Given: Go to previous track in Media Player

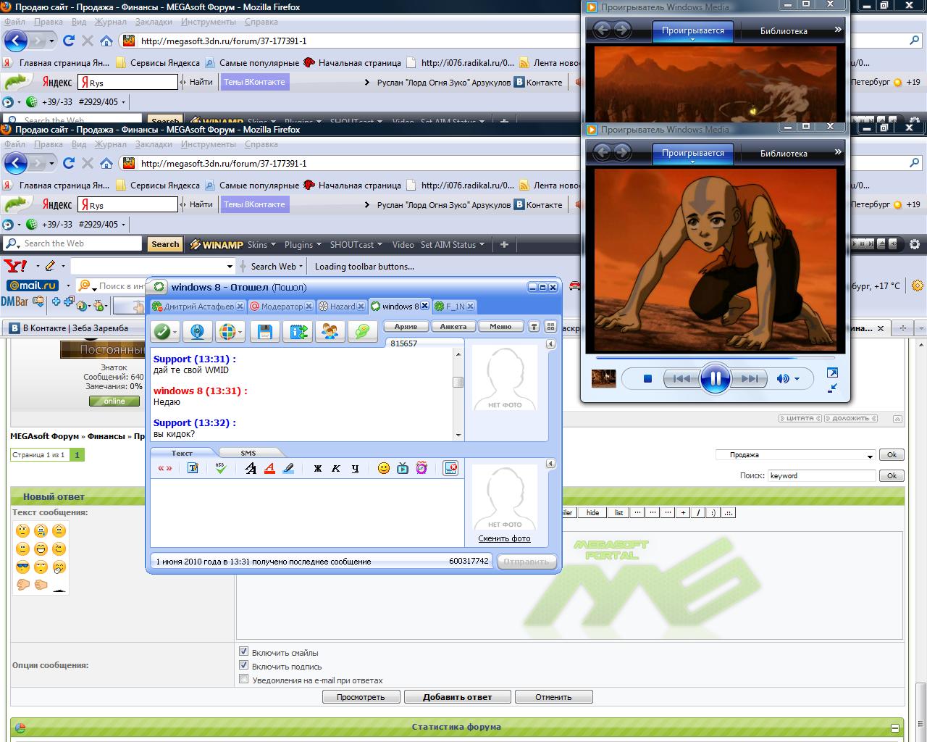Looking at the screenshot, I should coord(681,378).
